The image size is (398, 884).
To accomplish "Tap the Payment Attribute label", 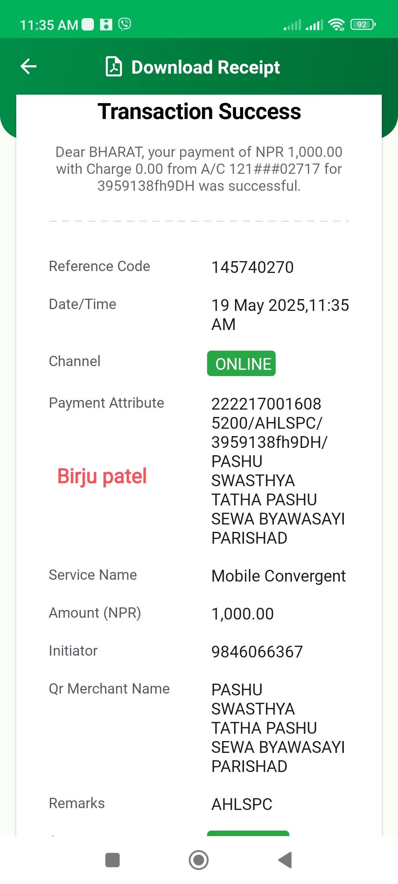I will point(107,403).
